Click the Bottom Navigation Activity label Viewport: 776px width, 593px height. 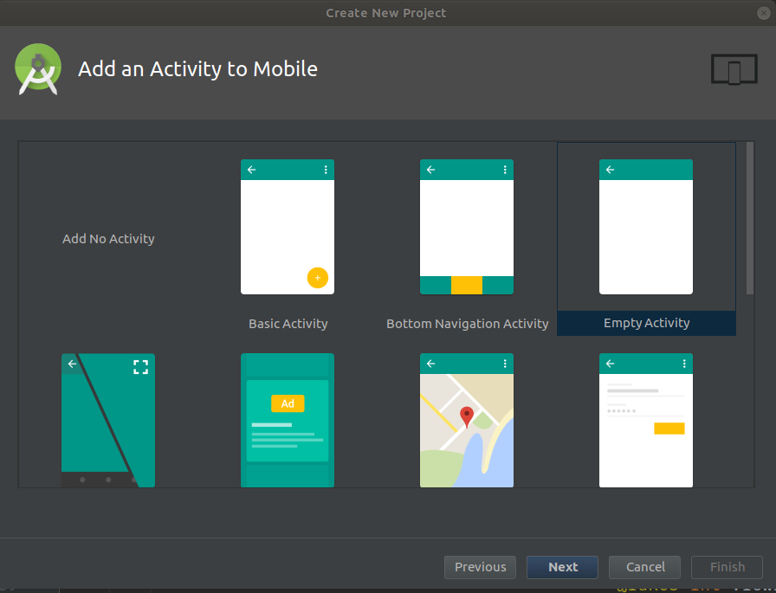467,324
